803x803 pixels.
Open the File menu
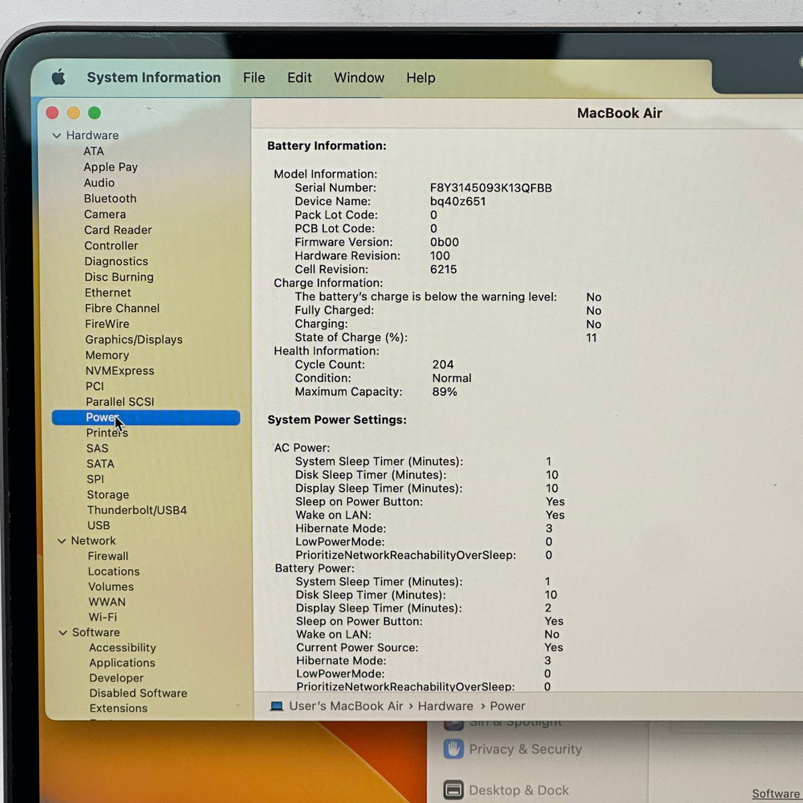254,78
